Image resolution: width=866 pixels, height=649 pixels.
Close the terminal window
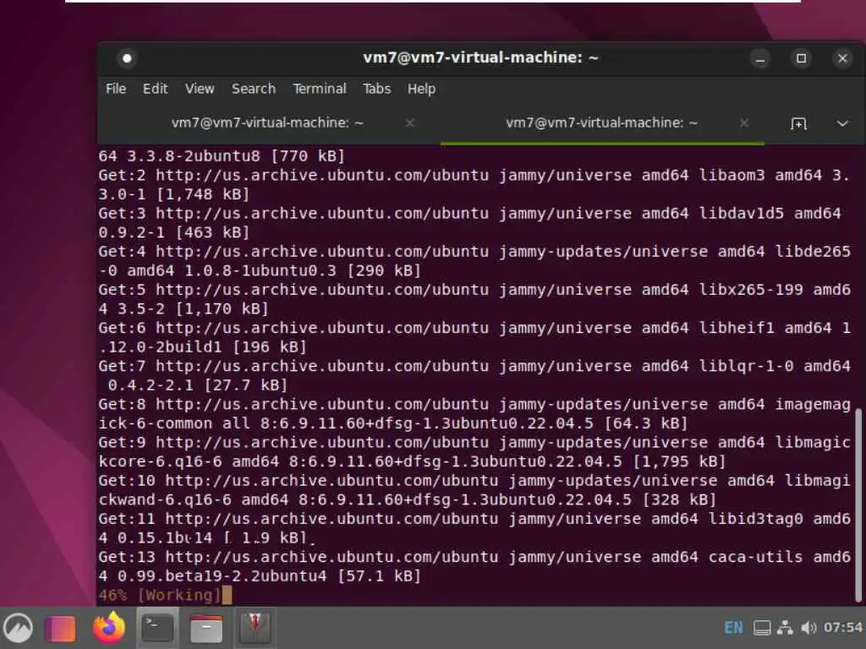(843, 58)
